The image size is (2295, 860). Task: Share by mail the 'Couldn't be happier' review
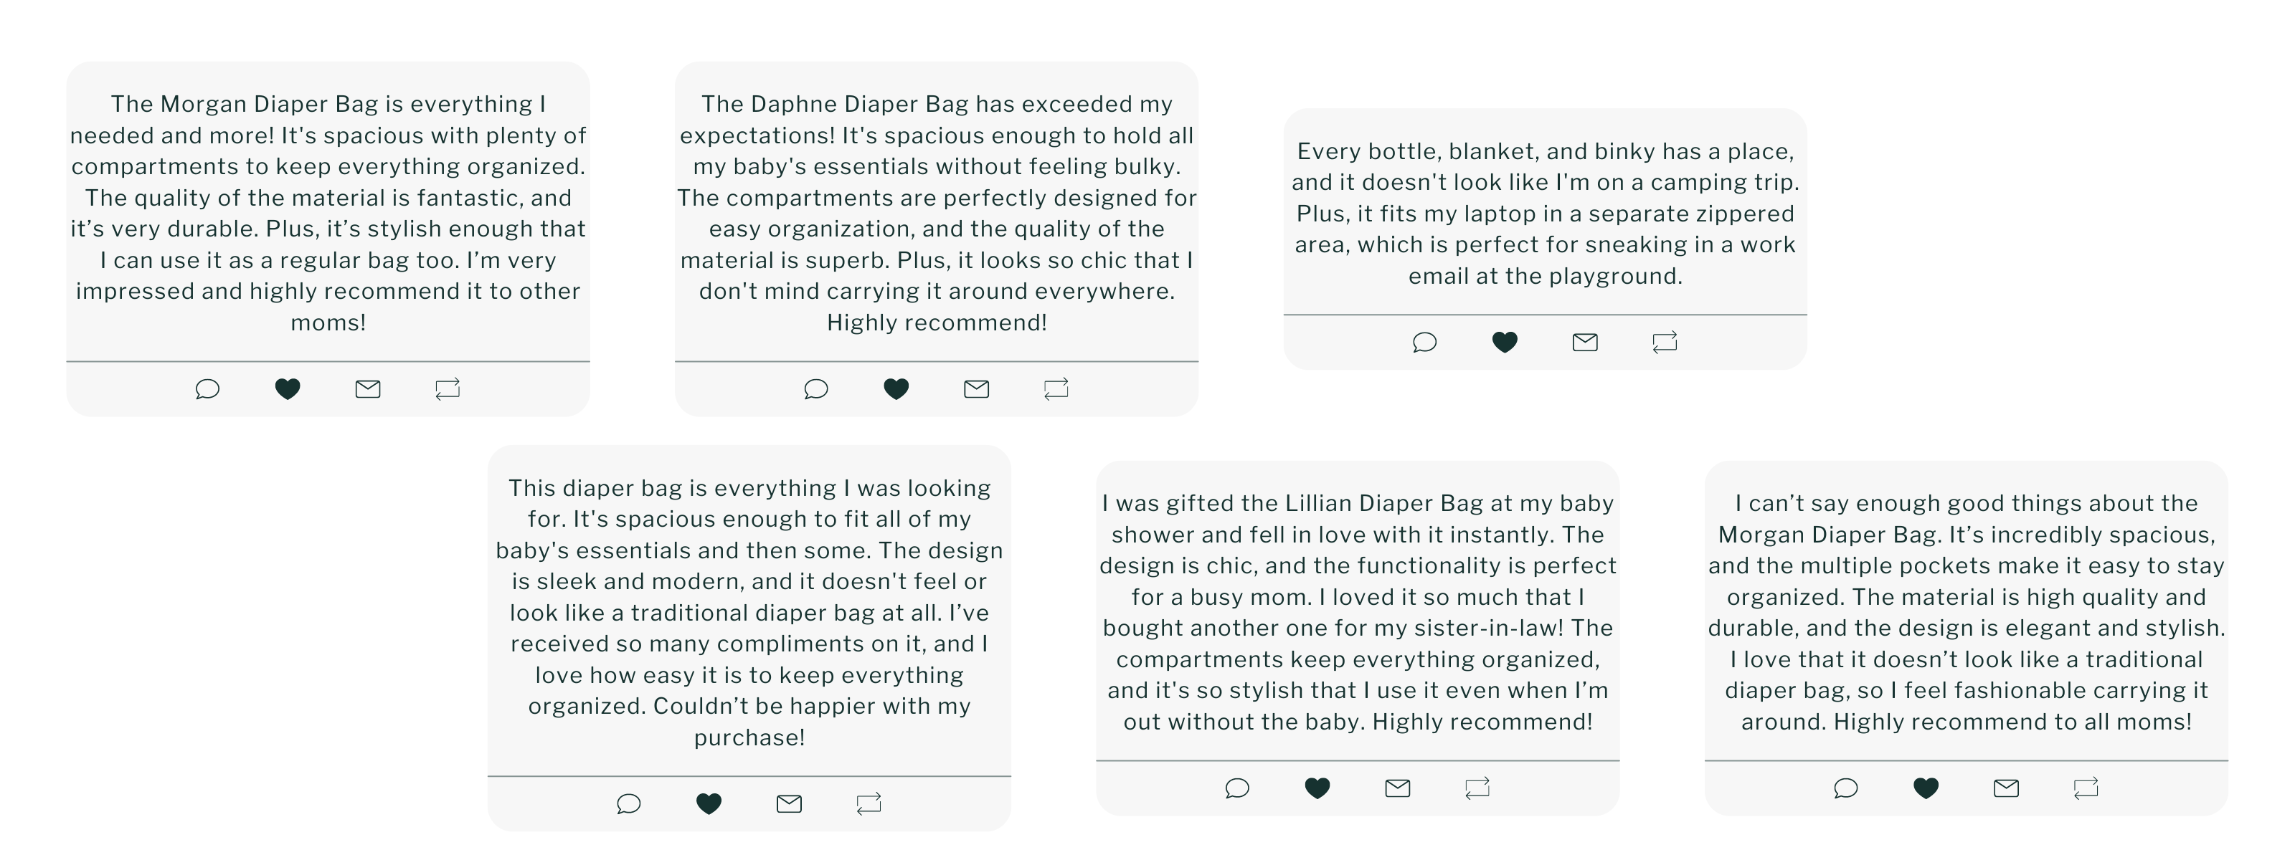[x=790, y=804]
